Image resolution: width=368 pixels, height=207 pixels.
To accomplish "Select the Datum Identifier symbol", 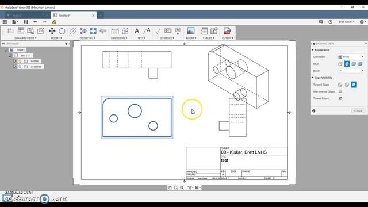I will coord(178,31).
